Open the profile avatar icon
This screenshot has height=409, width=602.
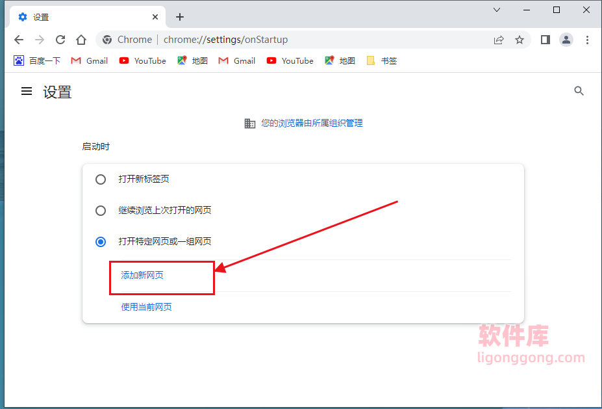[x=566, y=40]
